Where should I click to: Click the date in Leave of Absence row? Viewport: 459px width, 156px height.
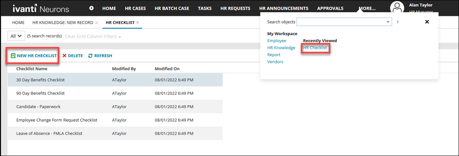174,133
